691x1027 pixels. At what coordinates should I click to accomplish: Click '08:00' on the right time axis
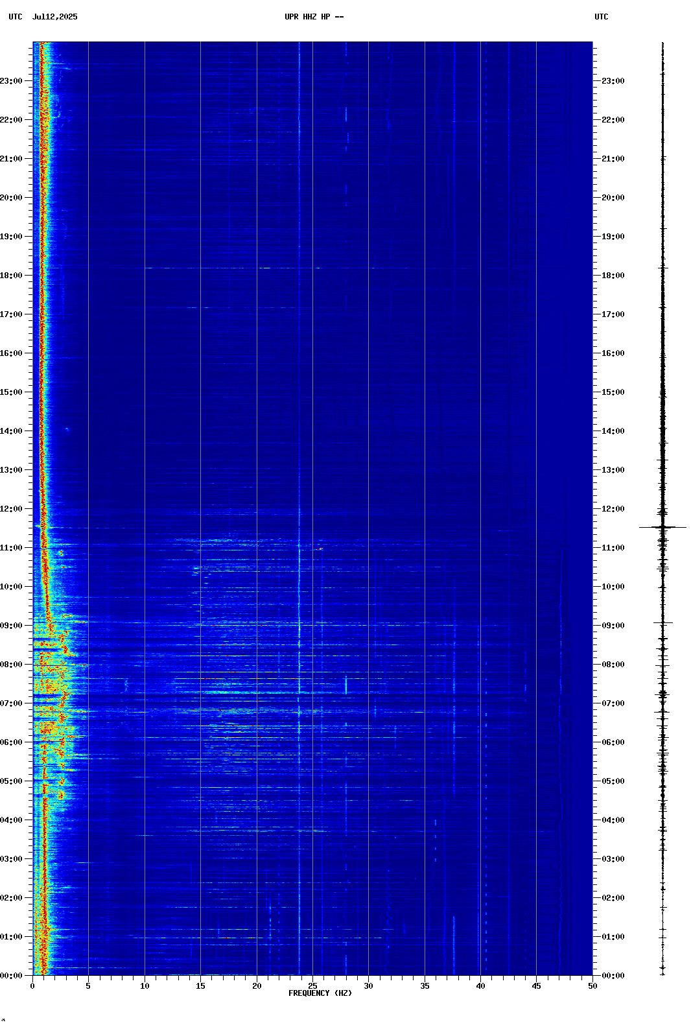[x=613, y=665]
